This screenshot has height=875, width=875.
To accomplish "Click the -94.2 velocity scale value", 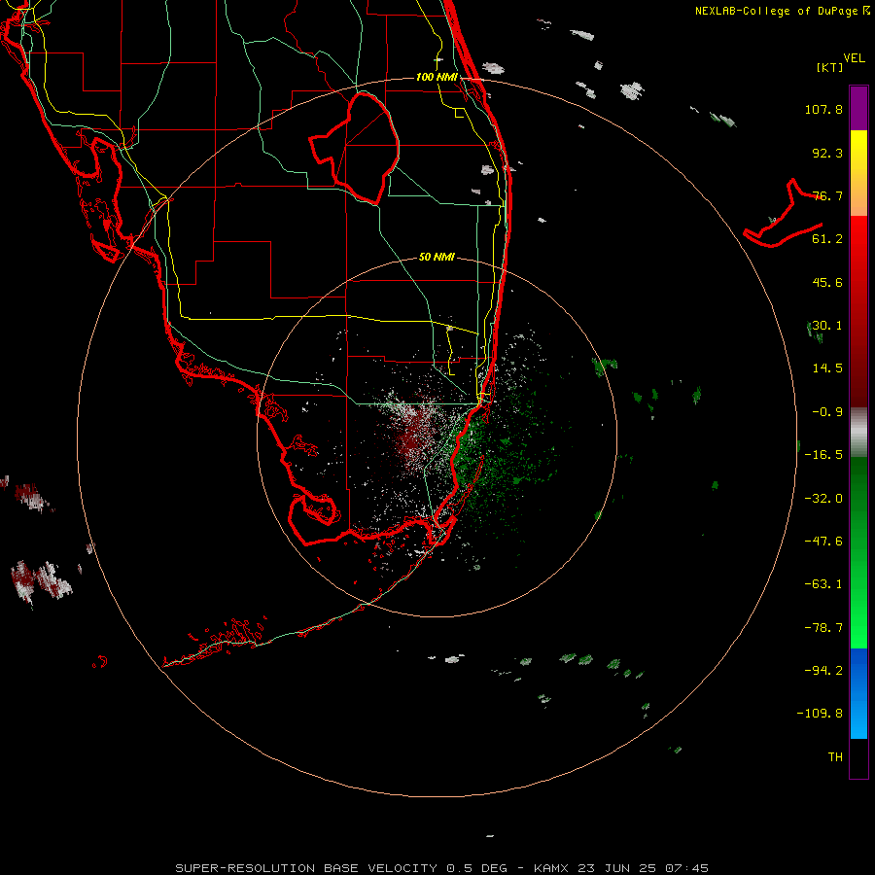I will point(823,671).
